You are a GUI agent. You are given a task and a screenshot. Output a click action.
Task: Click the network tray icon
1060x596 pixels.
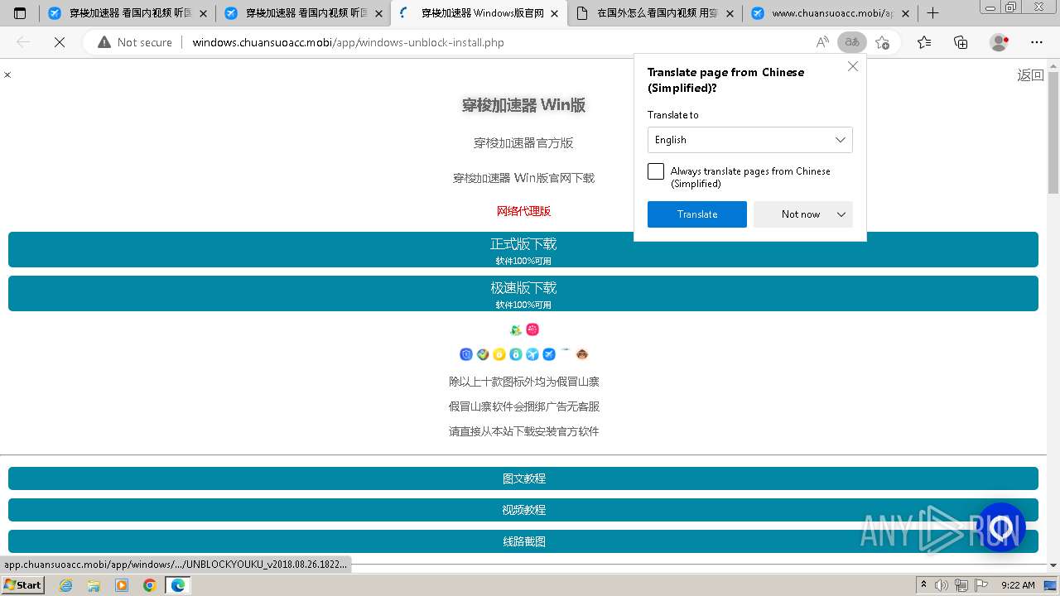click(x=961, y=585)
